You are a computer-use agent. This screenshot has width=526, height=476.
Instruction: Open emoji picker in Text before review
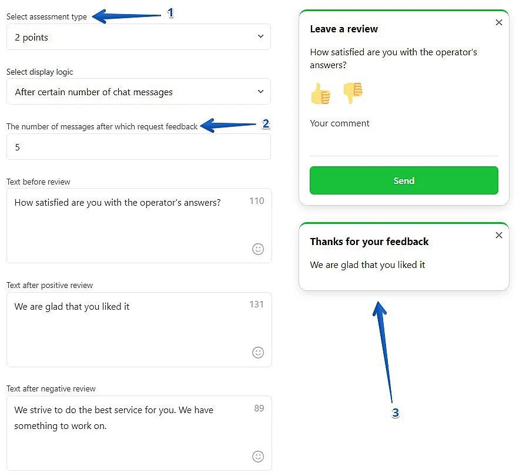(x=258, y=249)
